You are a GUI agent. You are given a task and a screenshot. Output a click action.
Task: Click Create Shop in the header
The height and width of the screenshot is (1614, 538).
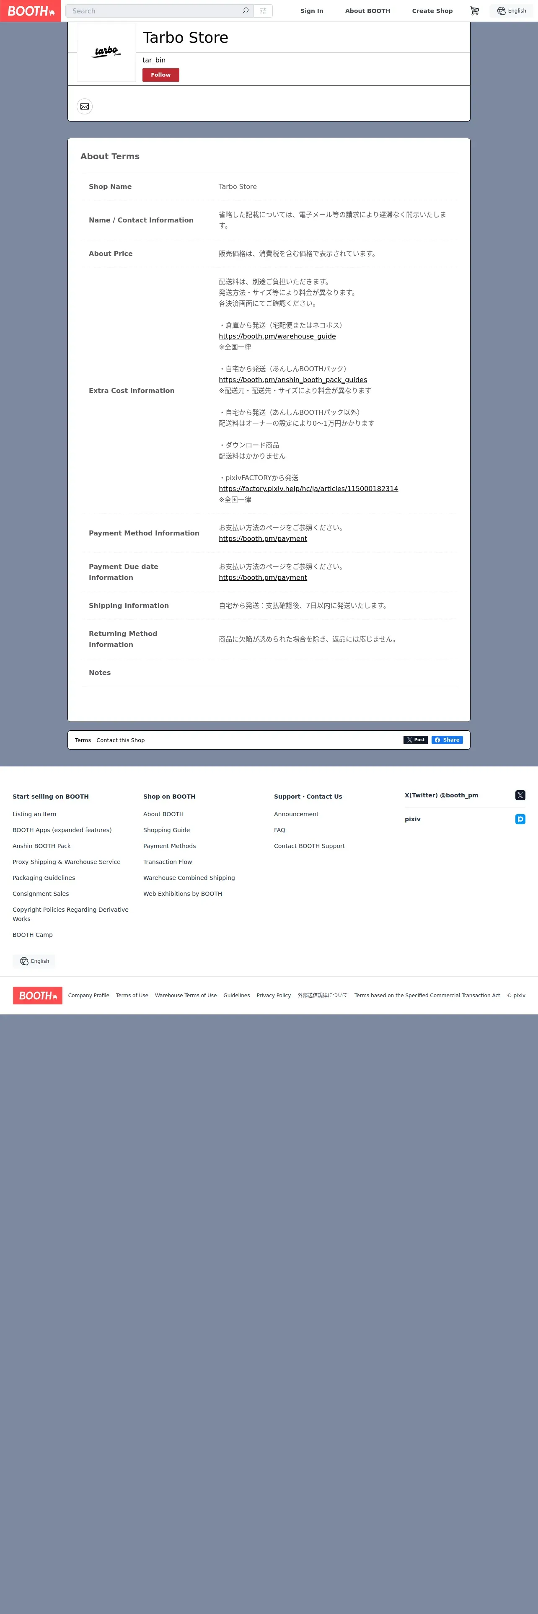tap(432, 10)
